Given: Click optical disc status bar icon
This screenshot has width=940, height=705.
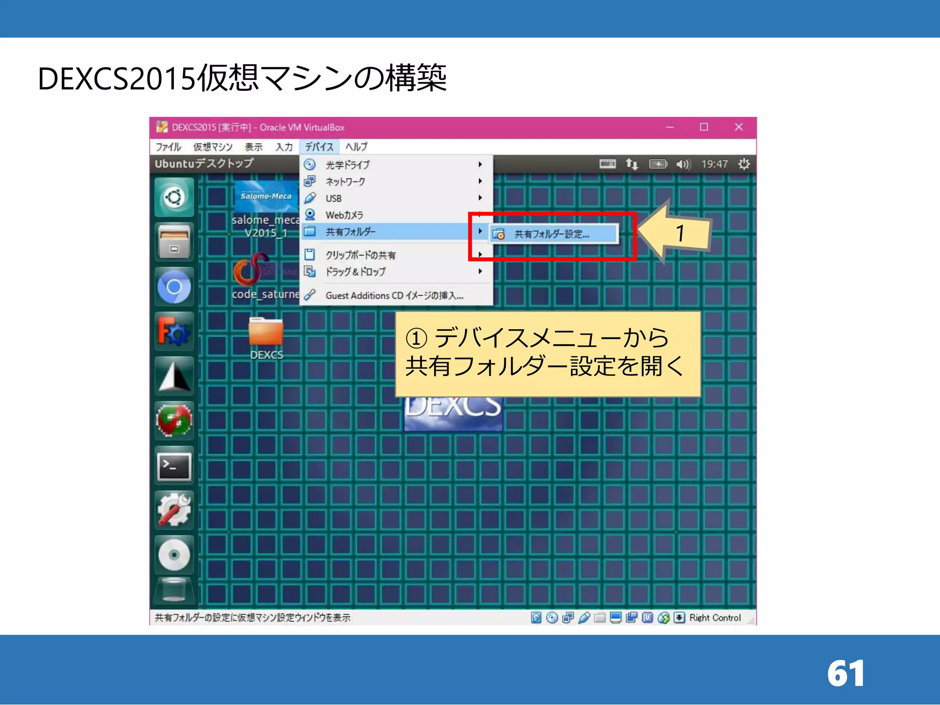Looking at the screenshot, I should (552, 618).
